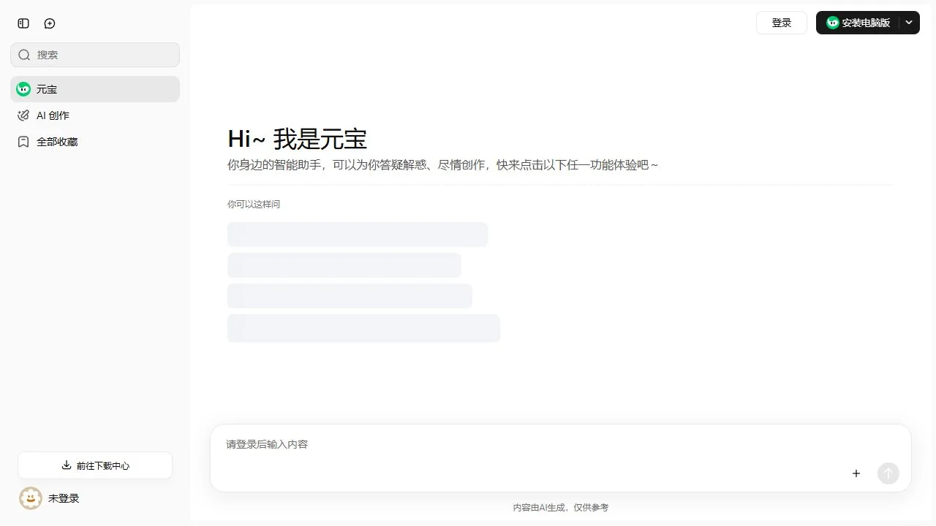936x526 pixels.
Task: Expand the dropdown arrow beside 安装电脑版
Action: (909, 23)
